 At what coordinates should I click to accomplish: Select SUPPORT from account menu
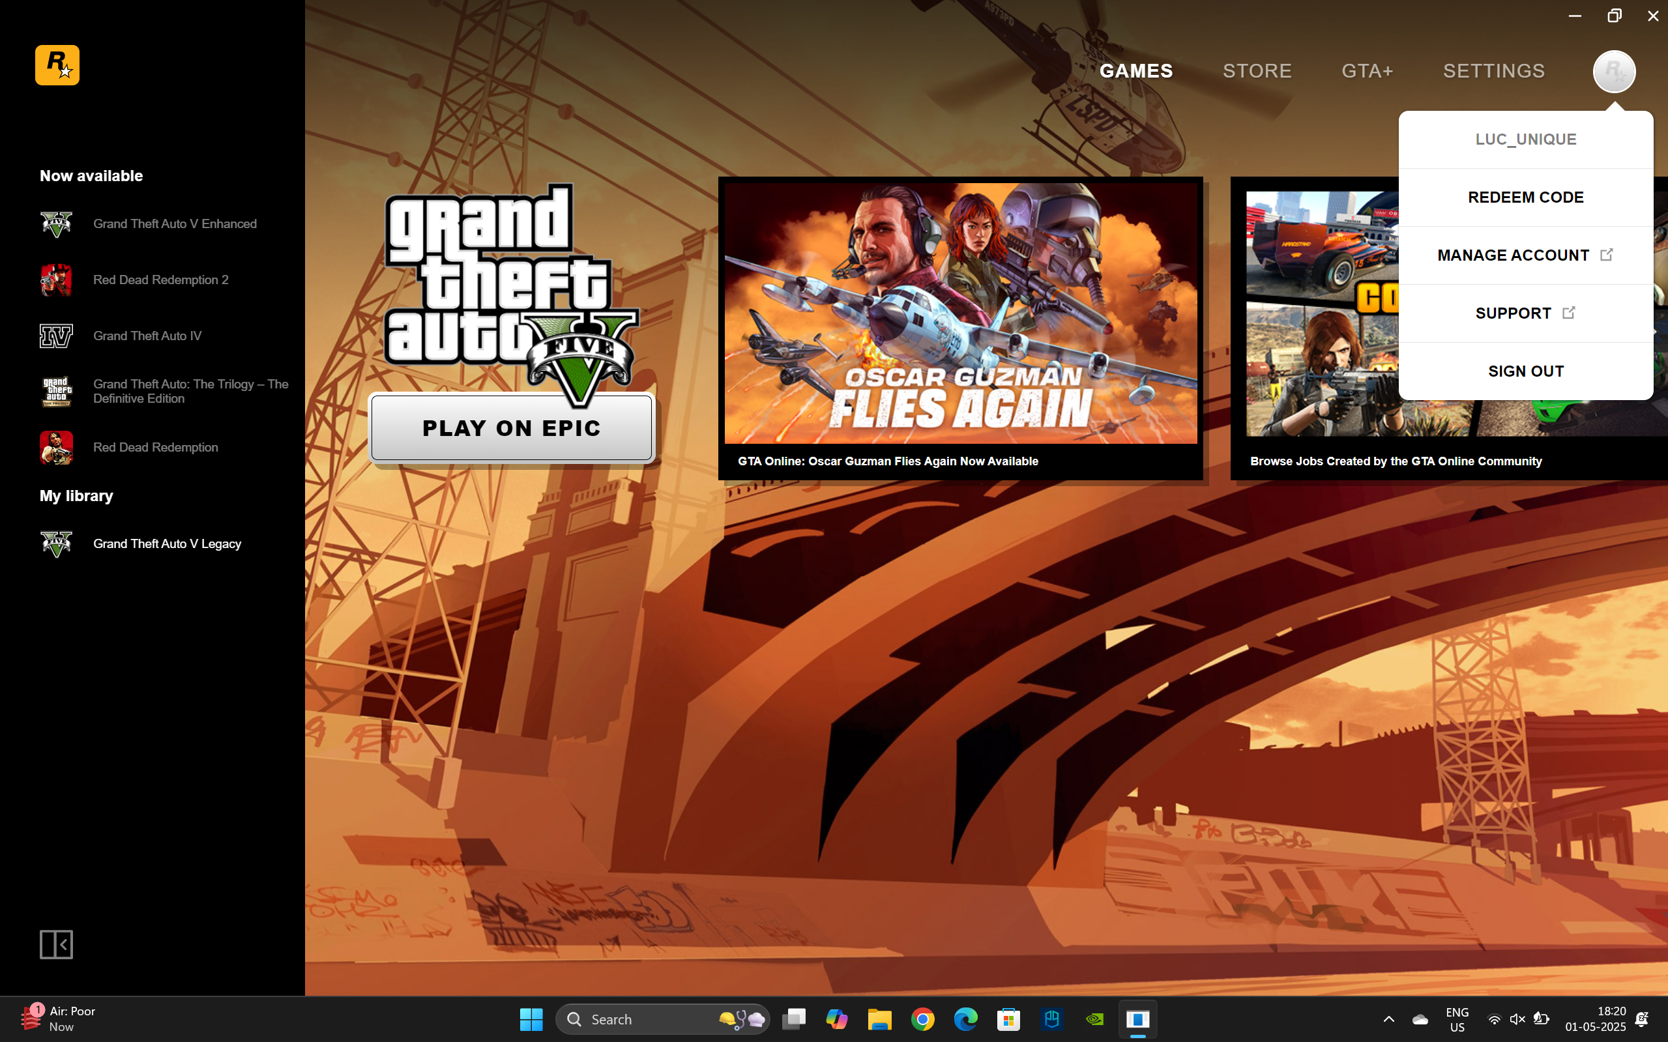(1525, 313)
